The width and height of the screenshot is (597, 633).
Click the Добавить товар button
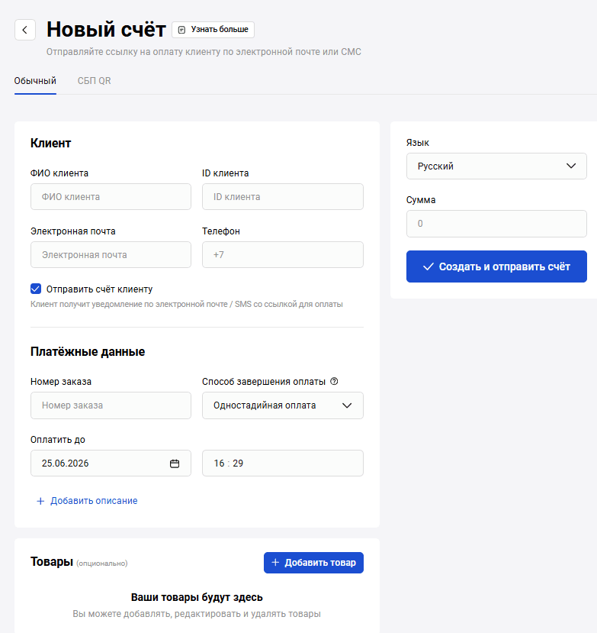313,563
